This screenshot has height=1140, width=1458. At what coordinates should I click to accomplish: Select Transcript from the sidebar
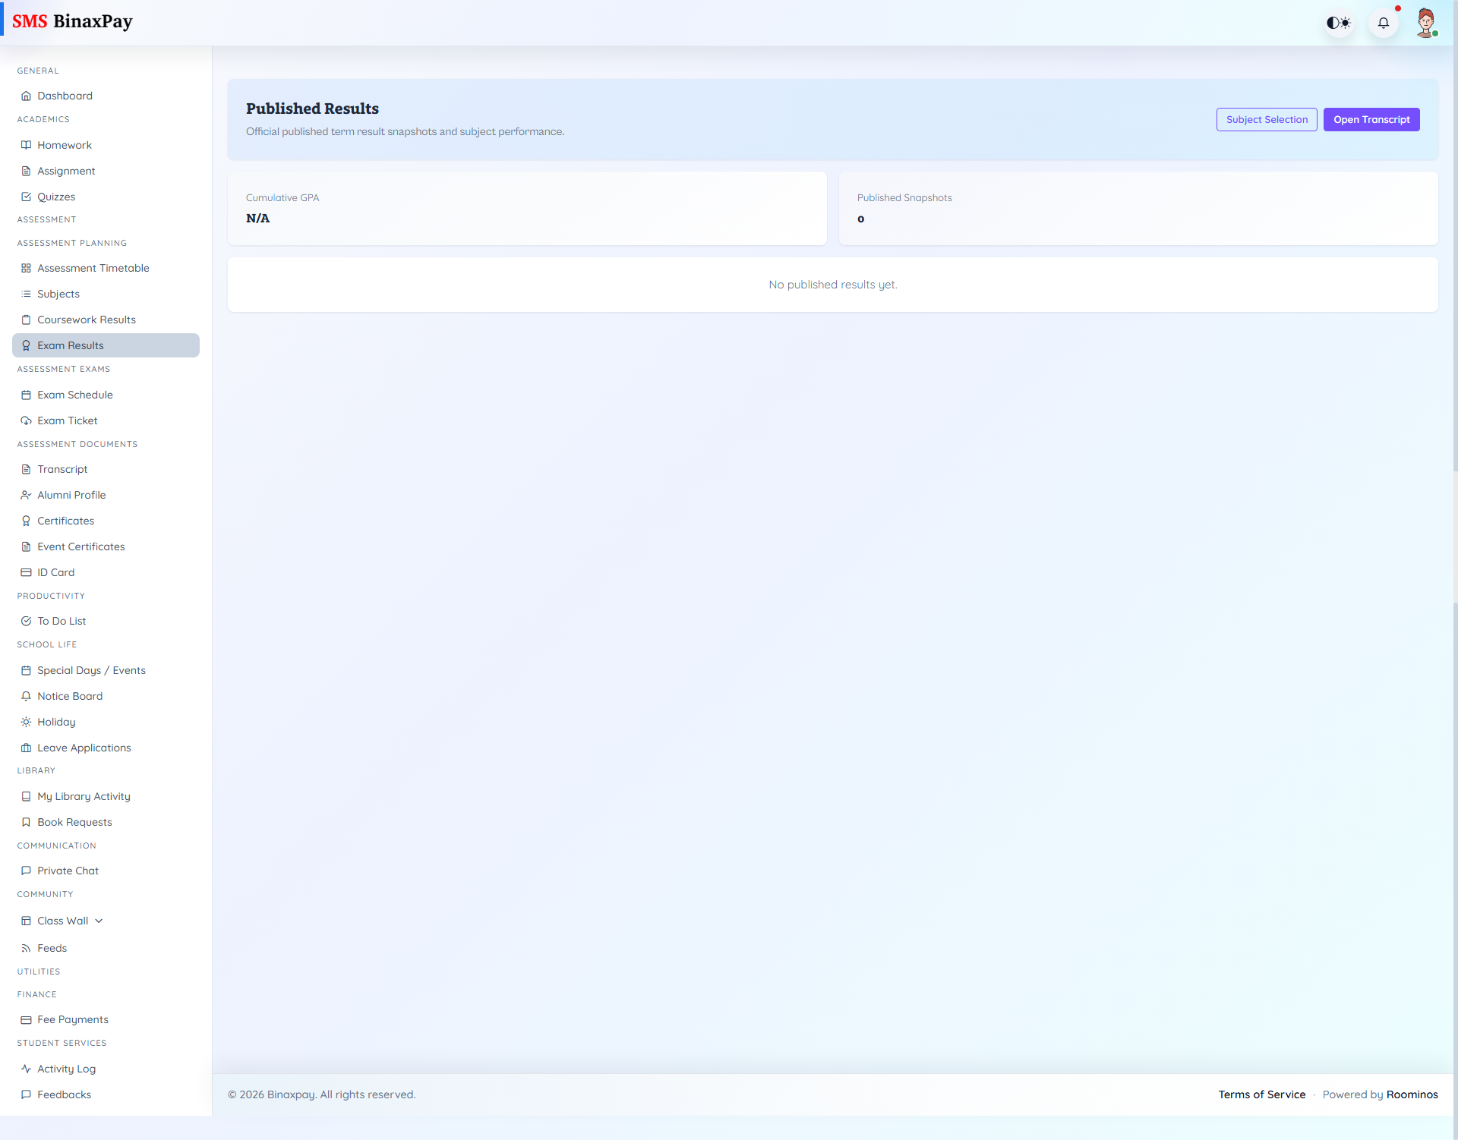pyautogui.click(x=63, y=469)
